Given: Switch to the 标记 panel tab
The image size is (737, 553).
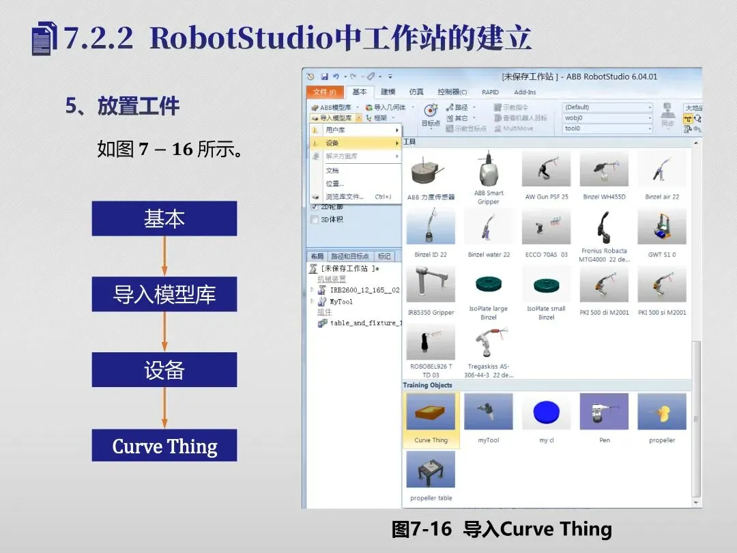Looking at the screenshot, I should pyautogui.click(x=384, y=256).
